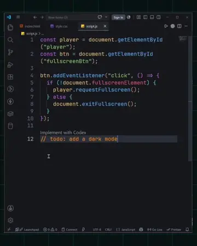Click the addEventListener text on line 4

point(79,75)
